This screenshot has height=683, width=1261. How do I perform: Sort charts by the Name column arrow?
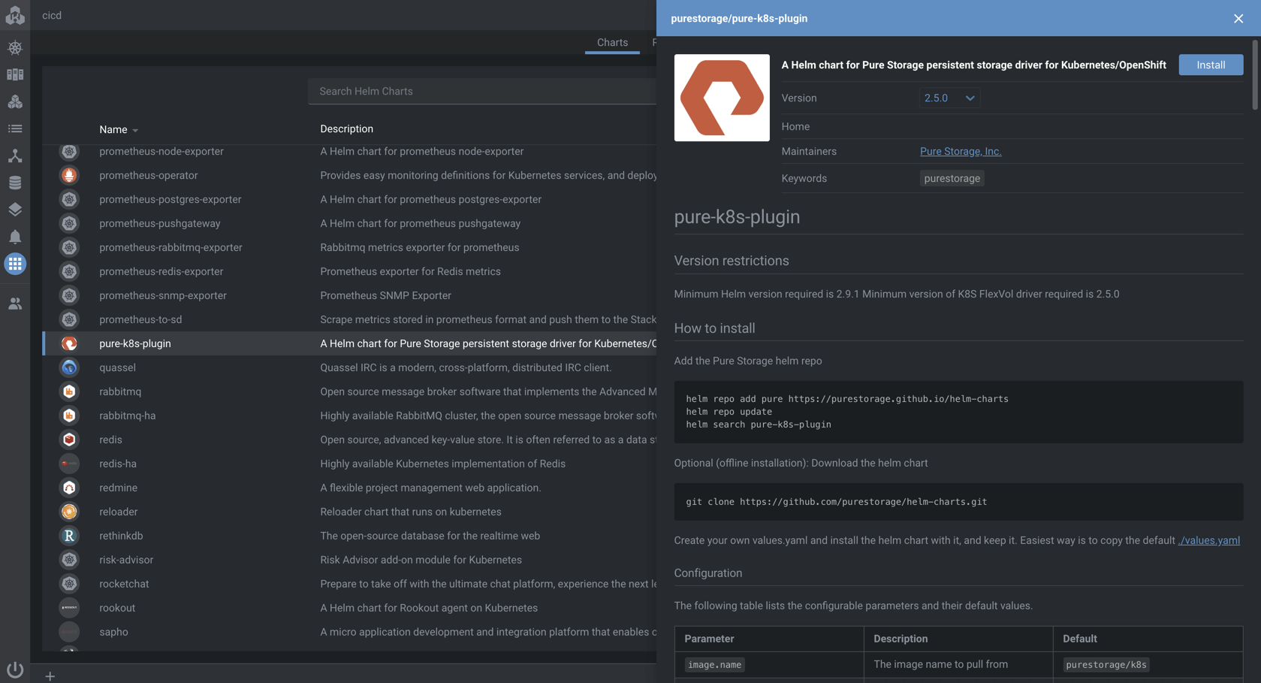pos(135,130)
